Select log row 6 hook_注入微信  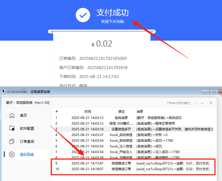[134, 146]
